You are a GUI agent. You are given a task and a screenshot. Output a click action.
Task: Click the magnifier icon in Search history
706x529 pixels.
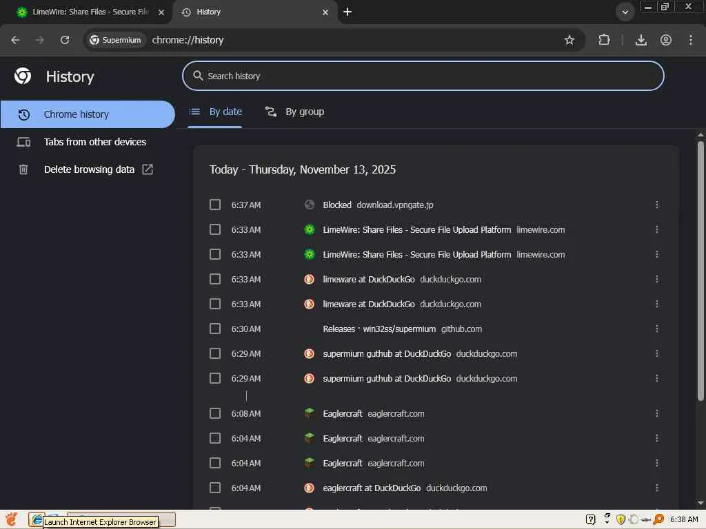pos(198,76)
